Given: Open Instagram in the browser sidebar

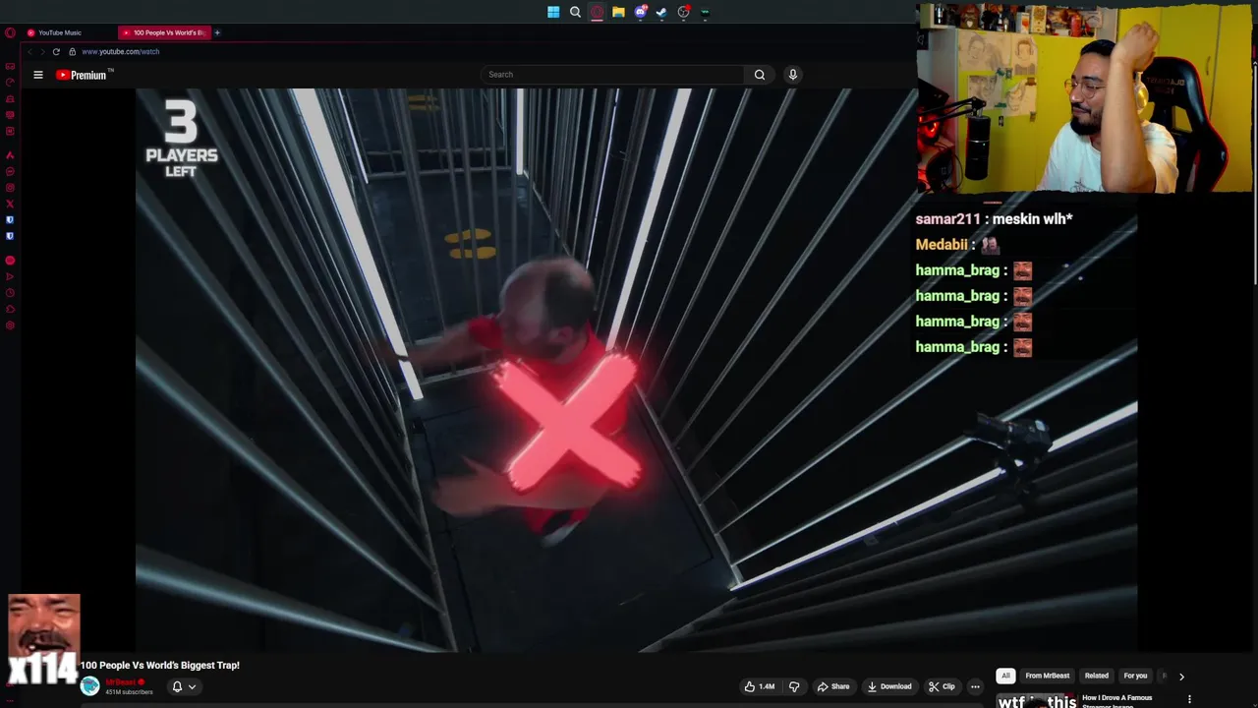Looking at the screenshot, I should pyautogui.click(x=10, y=188).
